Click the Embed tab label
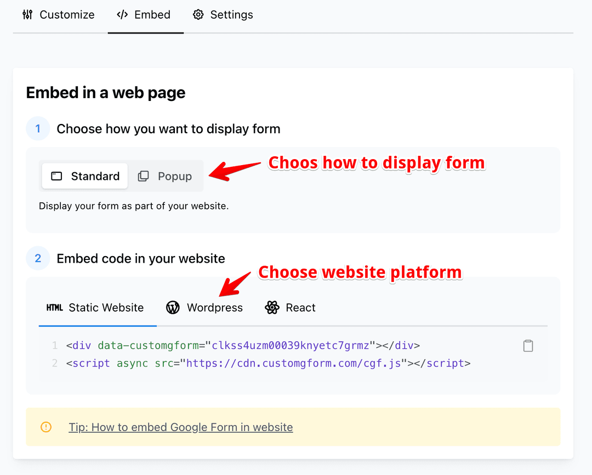Screen dimensions: 592x475 point(152,15)
